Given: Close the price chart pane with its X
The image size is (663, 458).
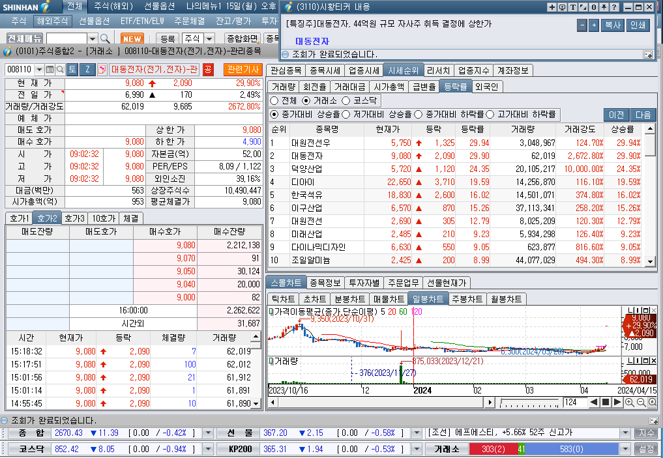Looking at the screenshot, I should pyautogui.click(x=654, y=311).
